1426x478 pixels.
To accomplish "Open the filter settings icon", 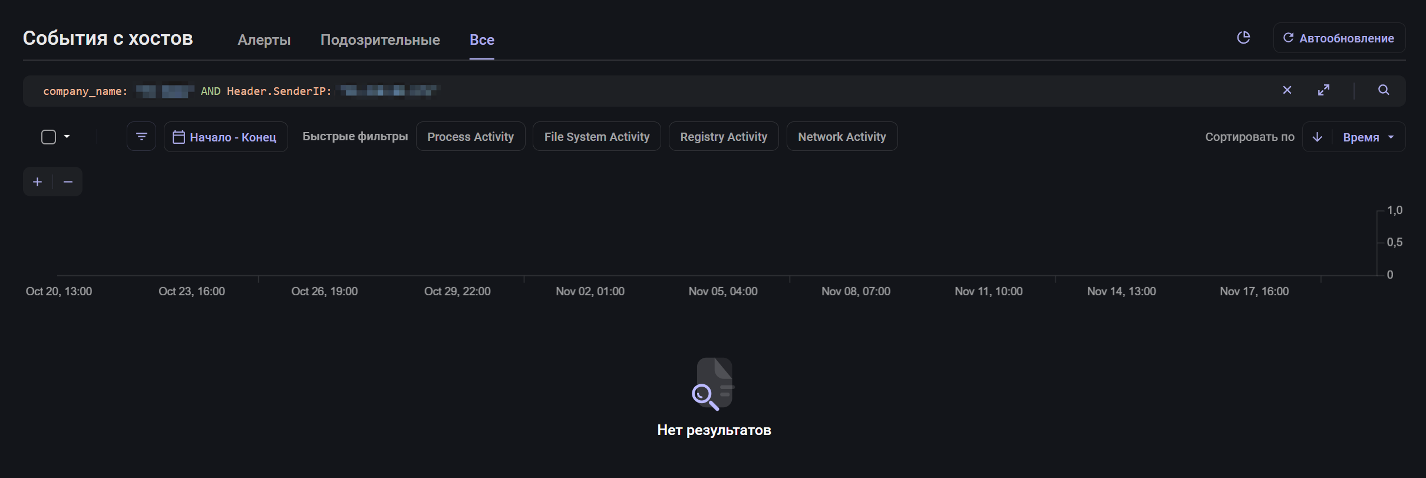I will [x=141, y=137].
